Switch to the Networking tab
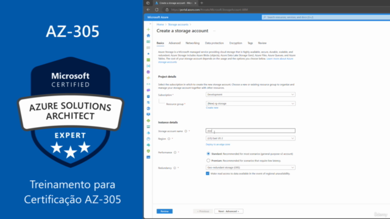The height and width of the screenshot is (219, 390). coord(193,43)
